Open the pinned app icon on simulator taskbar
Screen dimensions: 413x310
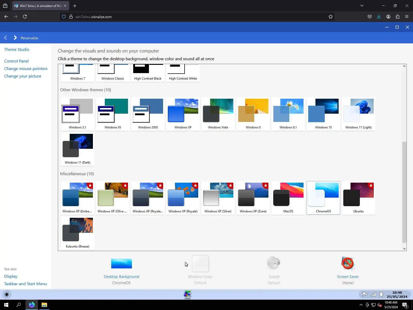tap(188, 295)
